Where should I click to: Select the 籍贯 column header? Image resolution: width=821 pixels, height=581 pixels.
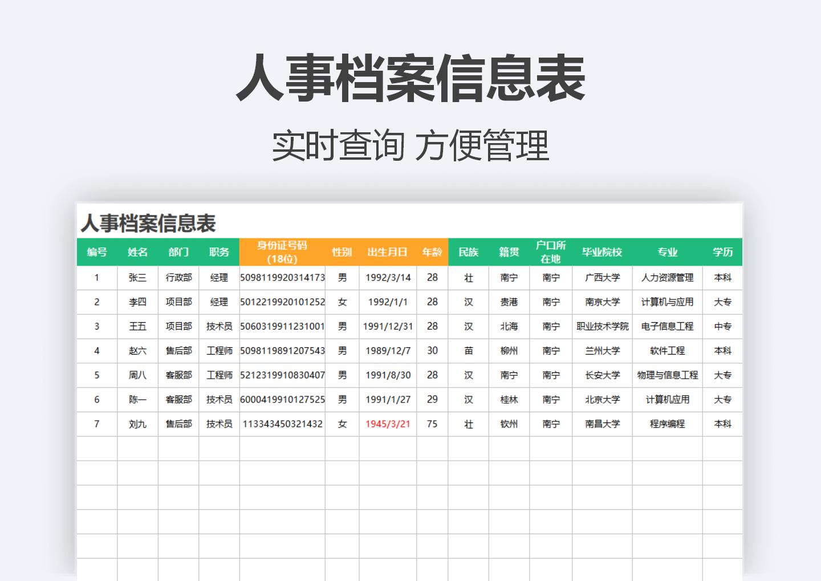pyautogui.click(x=510, y=252)
